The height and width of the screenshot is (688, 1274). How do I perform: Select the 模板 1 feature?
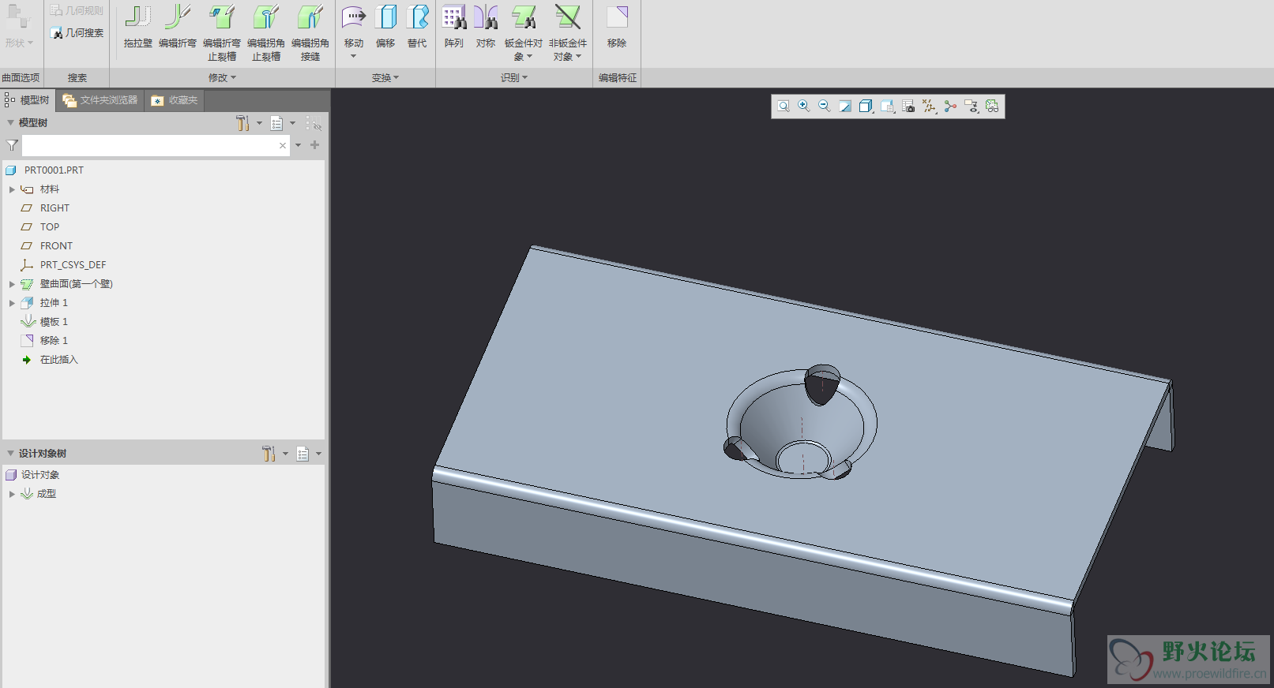pos(54,322)
